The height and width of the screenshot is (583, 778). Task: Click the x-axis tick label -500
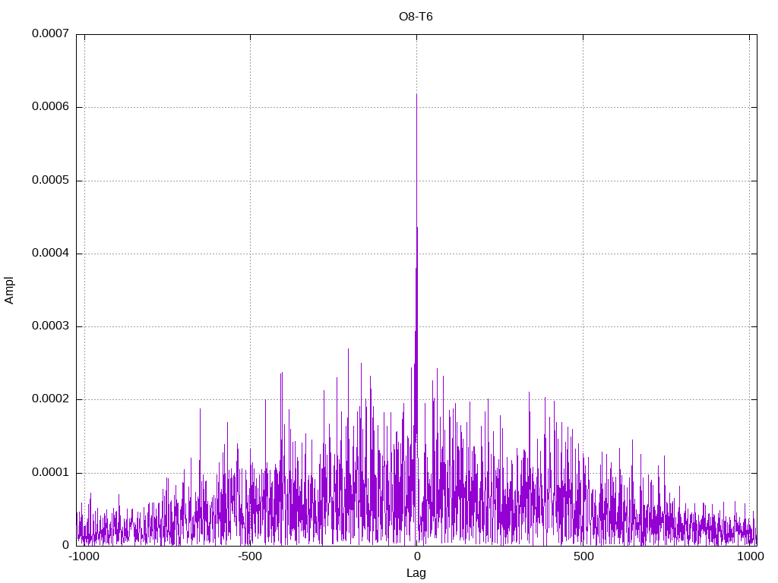[249, 556]
